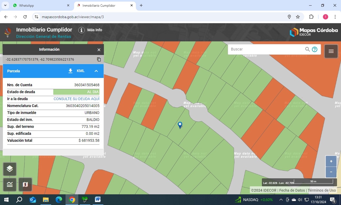Screen dimensions: 341x205
Task: Open the hamburger menu on the map
Action: [331, 51]
